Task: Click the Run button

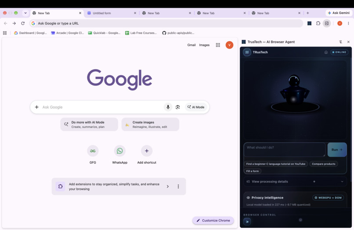Action: point(337,150)
